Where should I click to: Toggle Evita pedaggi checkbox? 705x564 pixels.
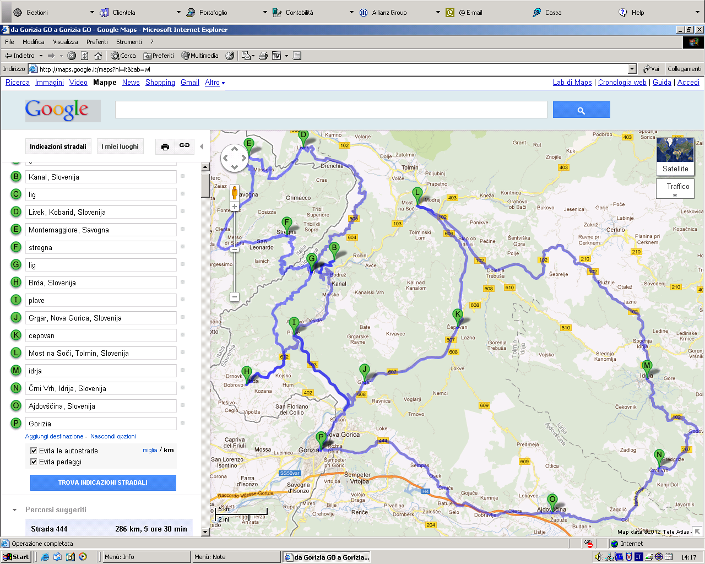[x=34, y=462]
